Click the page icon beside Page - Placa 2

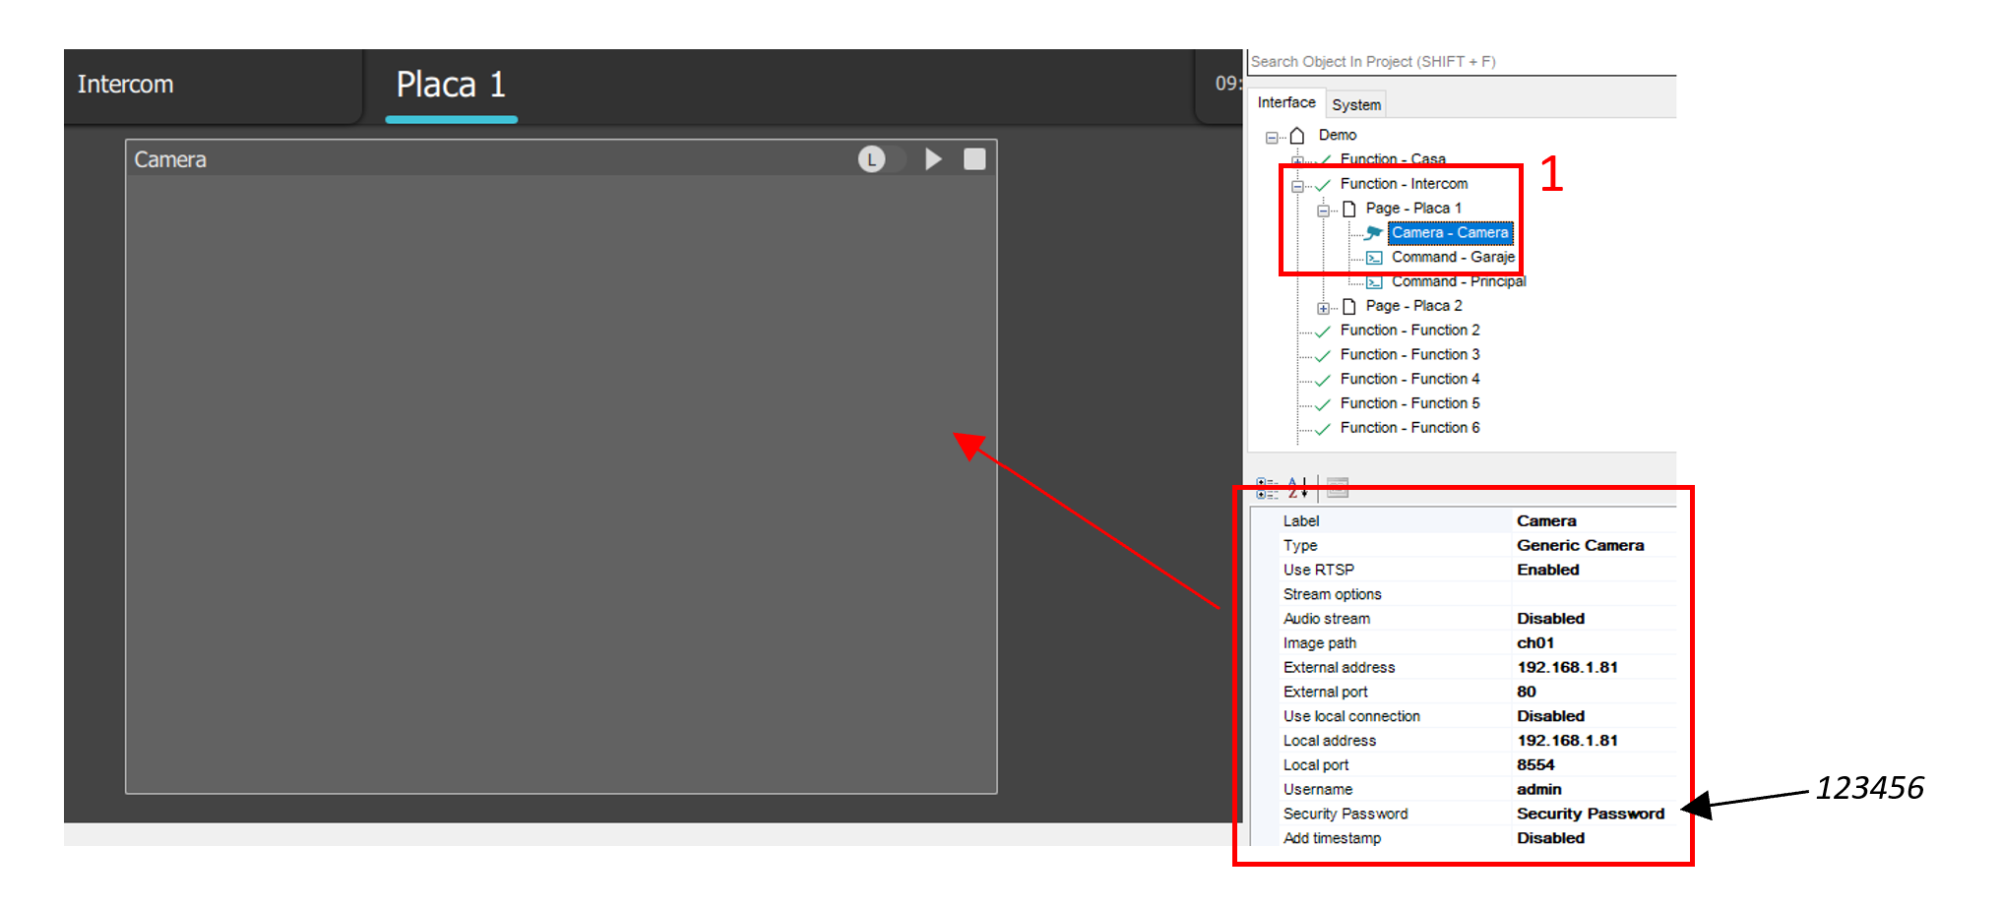pyautogui.click(x=1349, y=307)
